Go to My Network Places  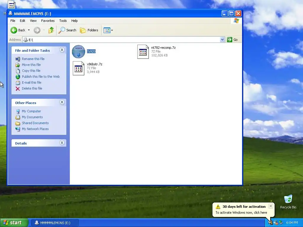35,129
